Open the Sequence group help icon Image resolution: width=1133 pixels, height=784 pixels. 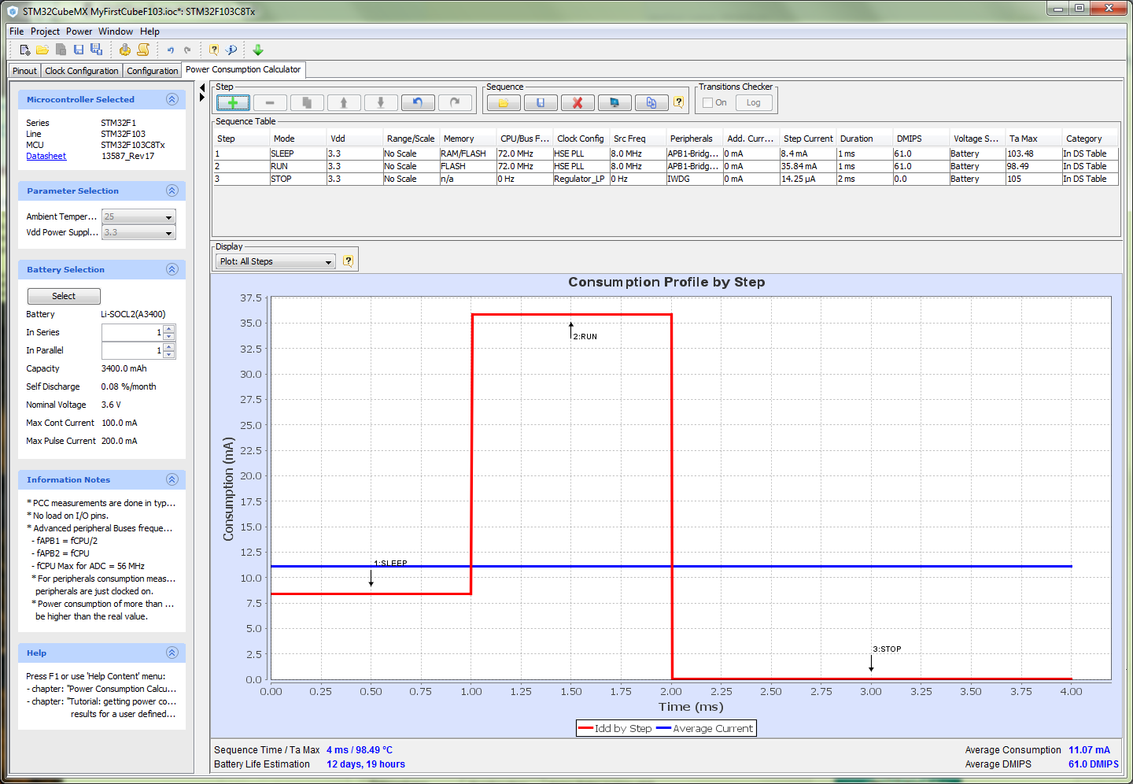tap(679, 102)
